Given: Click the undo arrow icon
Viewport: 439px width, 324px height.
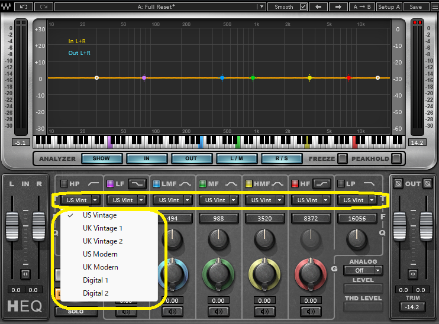Looking at the screenshot, I should click(x=23, y=7).
